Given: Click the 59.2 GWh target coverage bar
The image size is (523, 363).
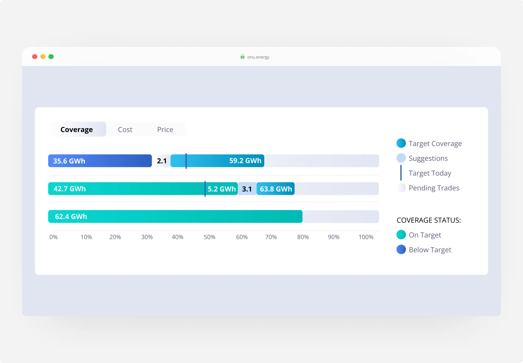Looking at the screenshot, I should click(226, 161).
